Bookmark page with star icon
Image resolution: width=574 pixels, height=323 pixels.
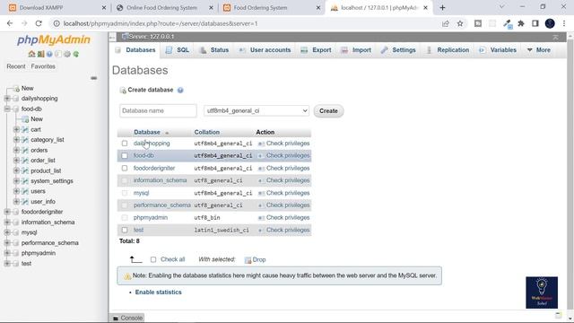pos(460,23)
